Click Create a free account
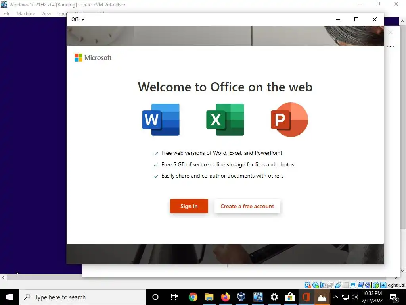The height and width of the screenshot is (305, 406). pyautogui.click(x=247, y=206)
